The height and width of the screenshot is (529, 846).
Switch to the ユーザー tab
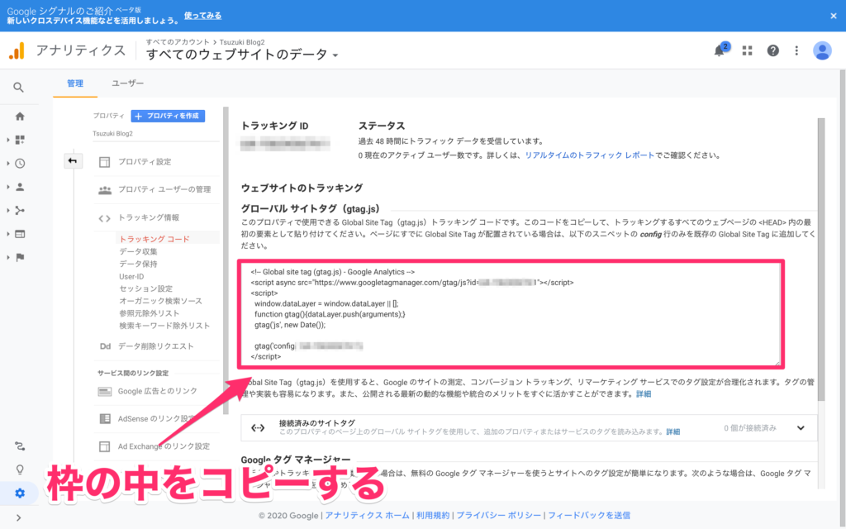point(128,83)
